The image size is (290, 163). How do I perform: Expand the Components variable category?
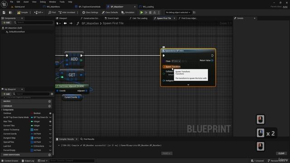[2, 110]
